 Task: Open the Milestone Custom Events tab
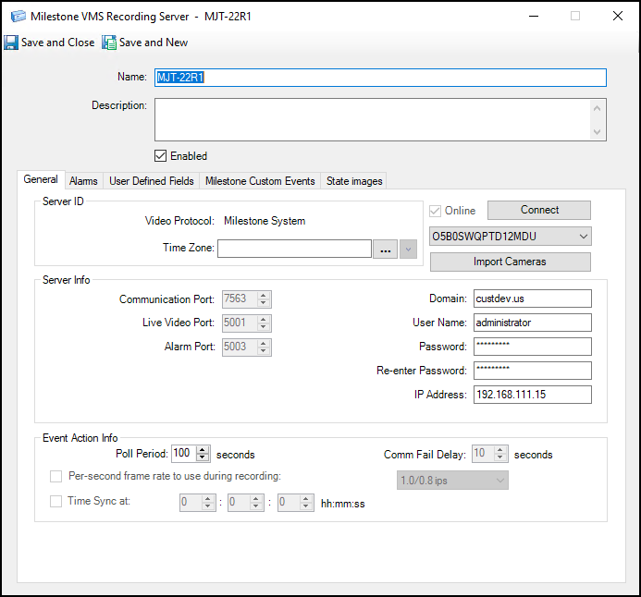pyautogui.click(x=260, y=181)
